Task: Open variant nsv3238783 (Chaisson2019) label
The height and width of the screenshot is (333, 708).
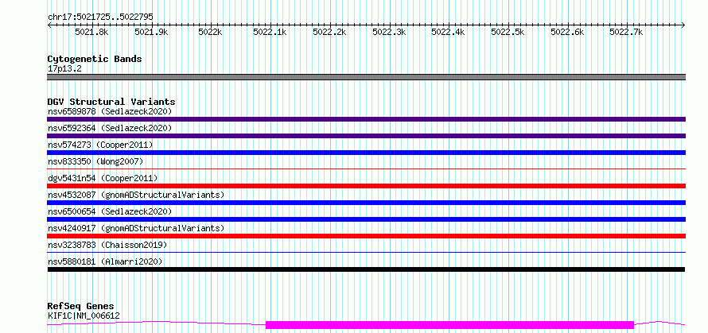Action: (107, 245)
